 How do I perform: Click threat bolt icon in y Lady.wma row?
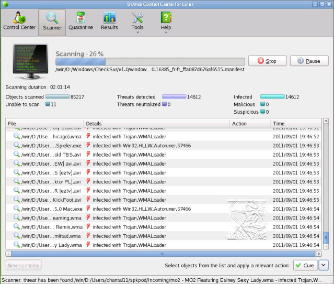click(88, 245)
